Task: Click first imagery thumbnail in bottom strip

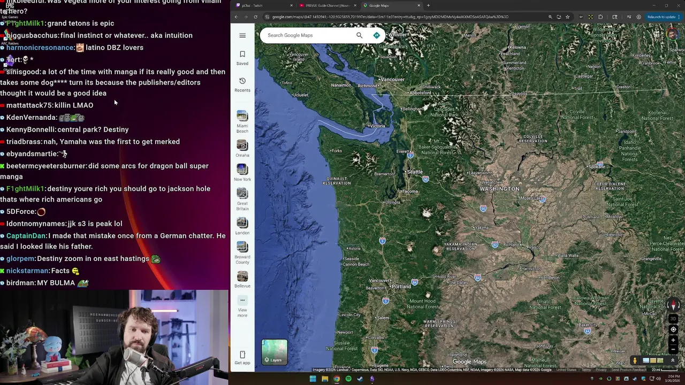Action: (646, 360)
